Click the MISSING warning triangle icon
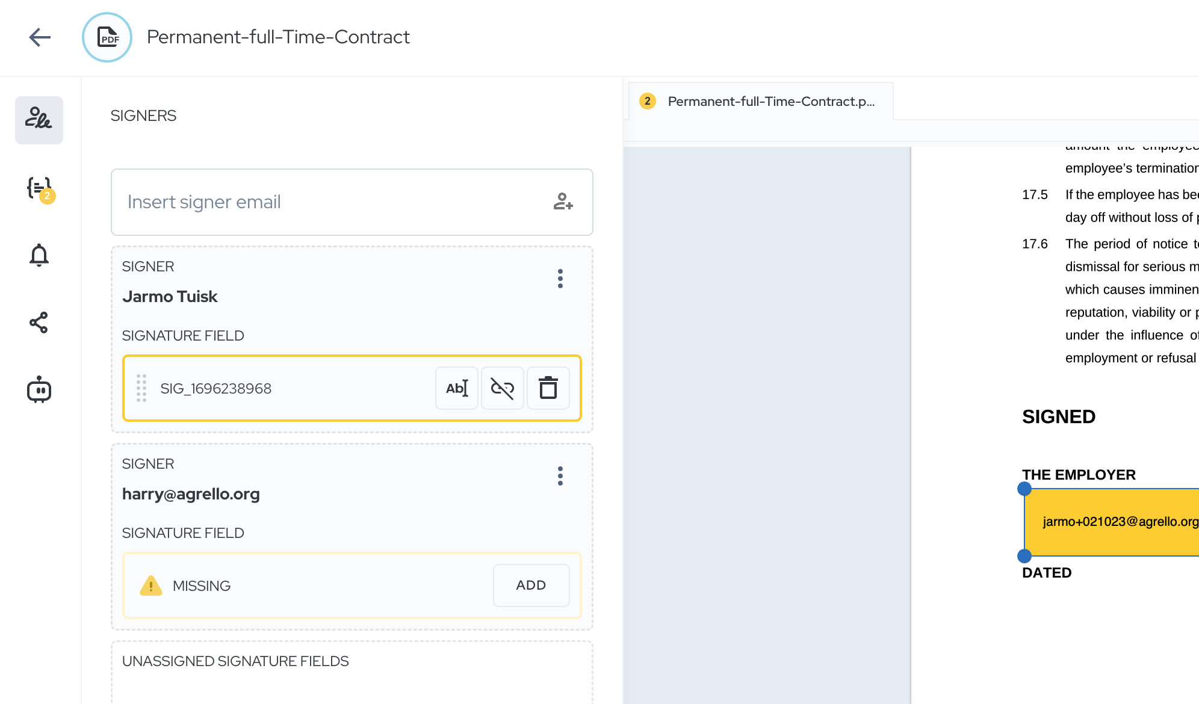 pos(151,585)
